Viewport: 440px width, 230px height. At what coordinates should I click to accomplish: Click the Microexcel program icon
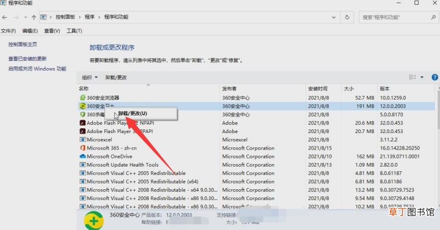[x=83, y=139]
